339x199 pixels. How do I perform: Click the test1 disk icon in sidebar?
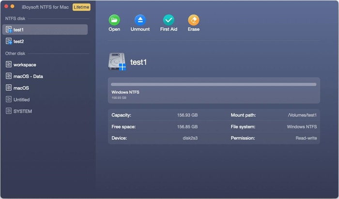(9, 30)
